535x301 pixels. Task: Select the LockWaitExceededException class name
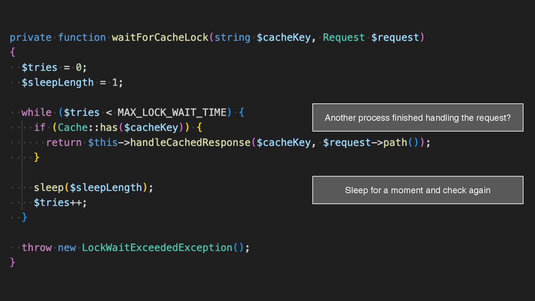157,247
